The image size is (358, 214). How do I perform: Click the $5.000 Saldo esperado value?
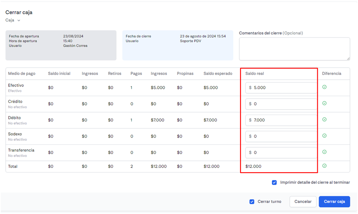tap(211, 88)
